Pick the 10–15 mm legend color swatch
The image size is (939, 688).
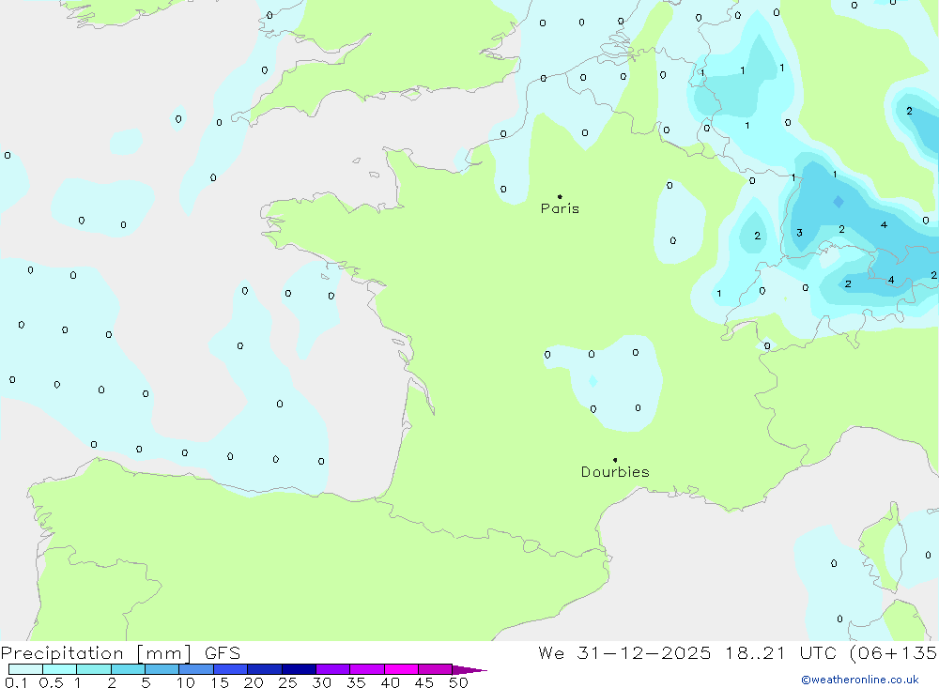tap(196, 669)
